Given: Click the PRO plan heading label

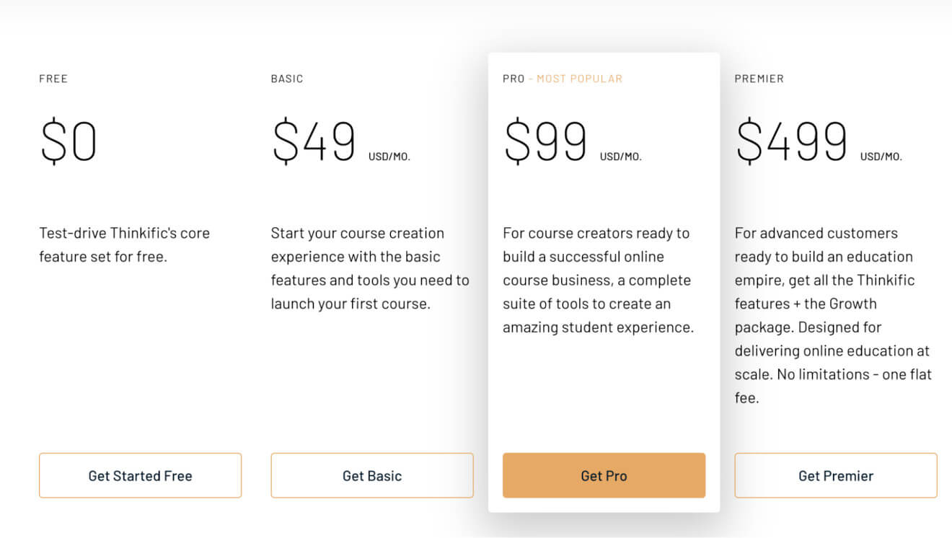Looking at the screenshot, I should (x=514, y=79).
